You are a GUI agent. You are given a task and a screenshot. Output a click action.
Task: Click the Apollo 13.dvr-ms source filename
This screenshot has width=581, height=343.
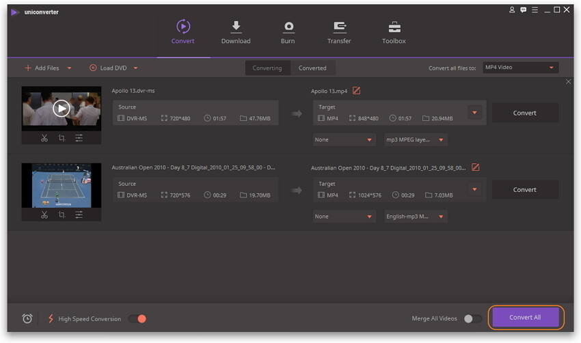tap(133, 91)
